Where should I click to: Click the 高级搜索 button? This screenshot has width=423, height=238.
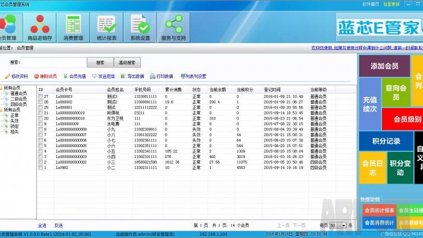tap(127, 63)
